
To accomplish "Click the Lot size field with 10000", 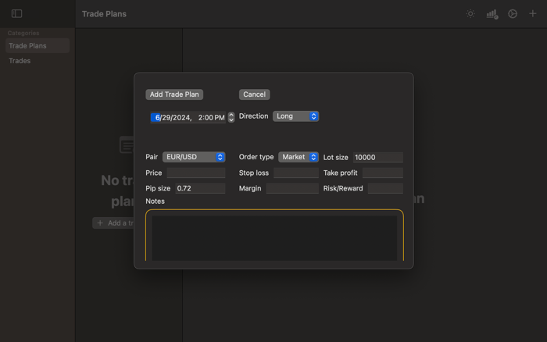I will (377, 157).
